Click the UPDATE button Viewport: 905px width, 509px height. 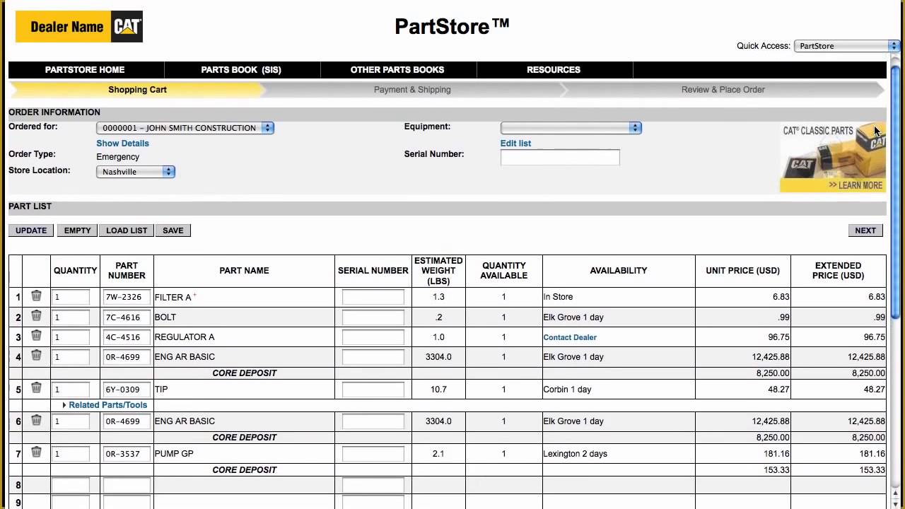pyautogui.click(x=31, y=230)
